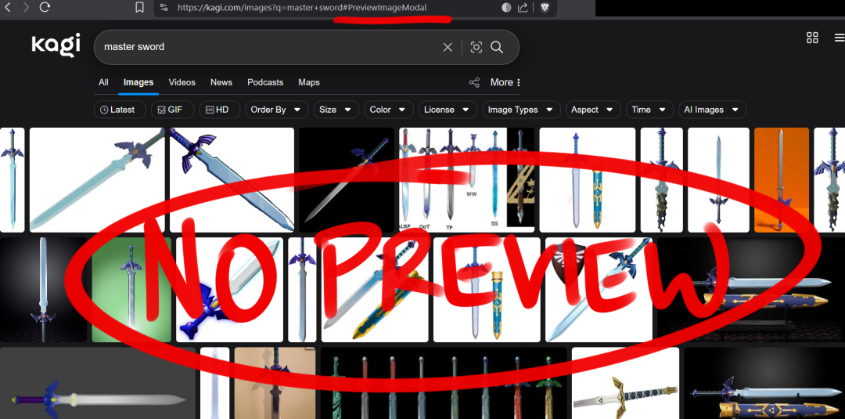Image resolution: width=845 pixels, height=419 pixels.
Task: Open the apps grid icon
Action: pyautogui.click(x=812, y=38)
